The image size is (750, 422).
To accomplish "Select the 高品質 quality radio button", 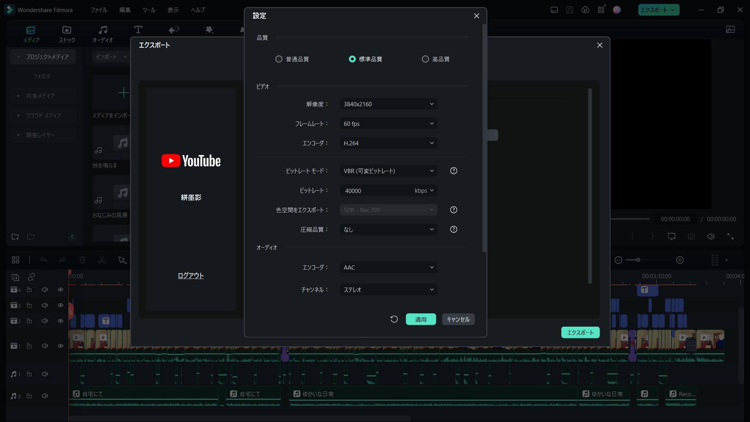I will point(425,59).
